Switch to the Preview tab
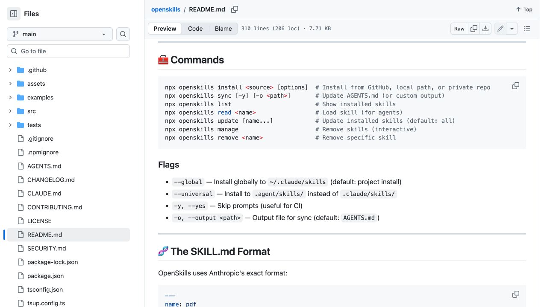 (165, 29)
